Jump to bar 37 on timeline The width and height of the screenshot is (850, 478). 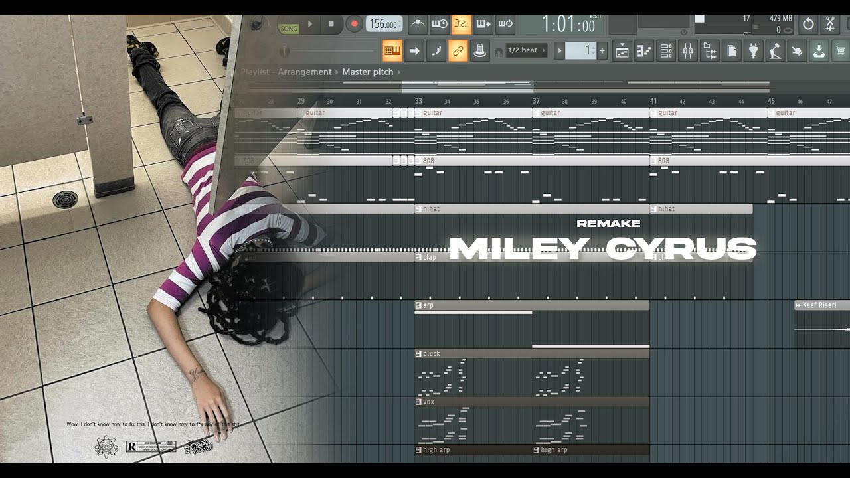pyautogui.click(x=536, y=101)
